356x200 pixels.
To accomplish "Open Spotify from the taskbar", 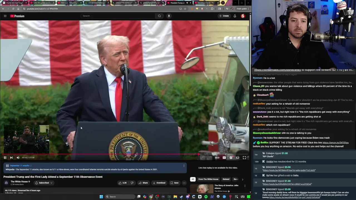I will tap(206, 197).
